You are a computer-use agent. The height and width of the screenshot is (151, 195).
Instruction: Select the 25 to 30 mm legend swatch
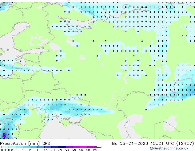click(x=62, y=147)
